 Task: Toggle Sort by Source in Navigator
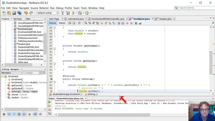pos(40,114)
